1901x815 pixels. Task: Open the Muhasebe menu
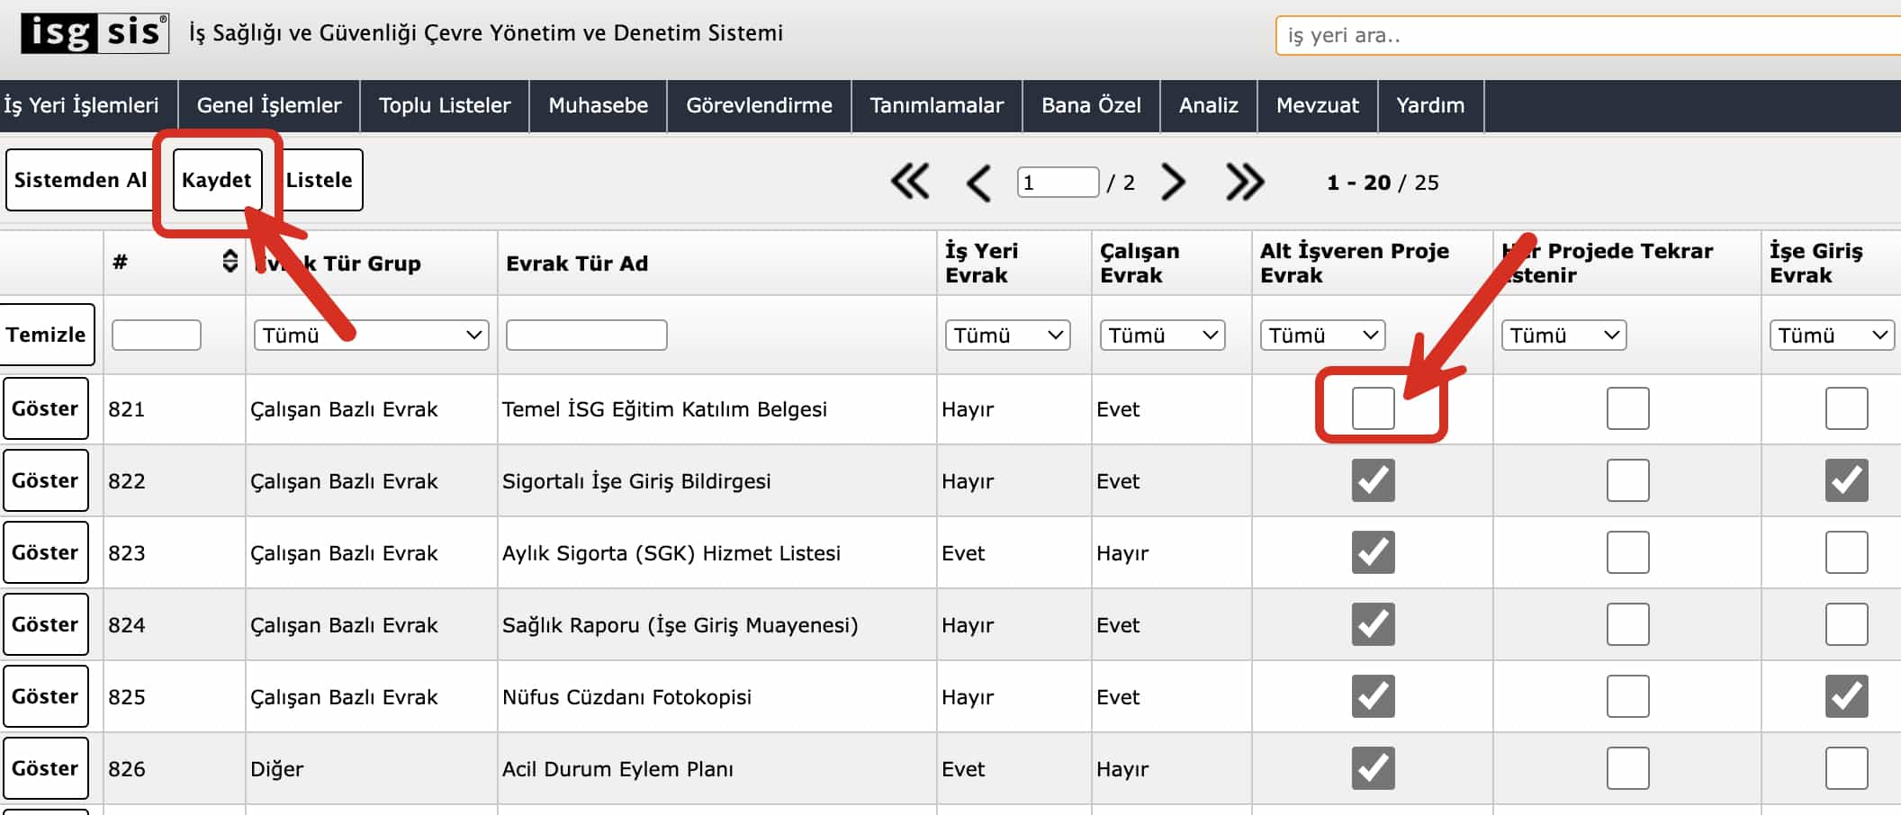point(598,105)
